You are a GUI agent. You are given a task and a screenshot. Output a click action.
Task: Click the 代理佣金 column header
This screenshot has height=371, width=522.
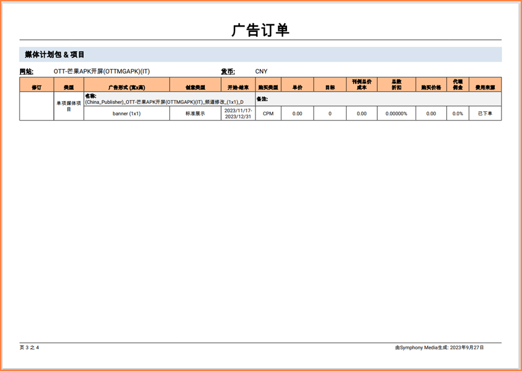tap(458, 84)
